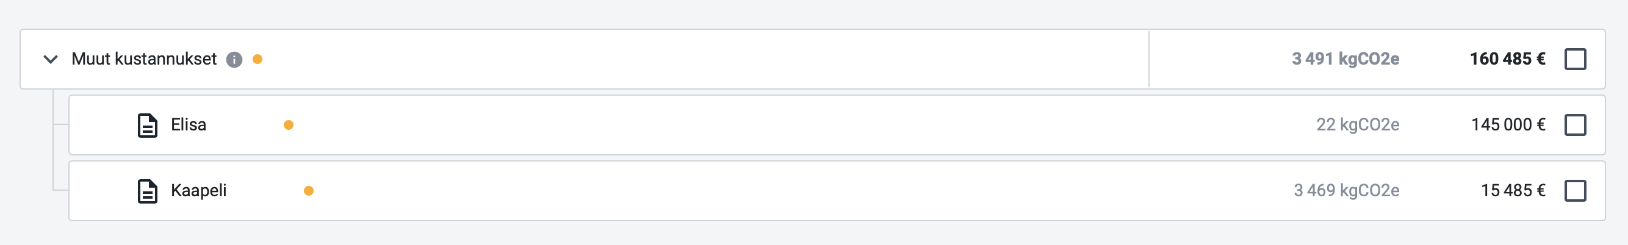Check the Kaapeli row checkbox
The width and height of the screenshot is (1628, 245).
point(1575,191)
